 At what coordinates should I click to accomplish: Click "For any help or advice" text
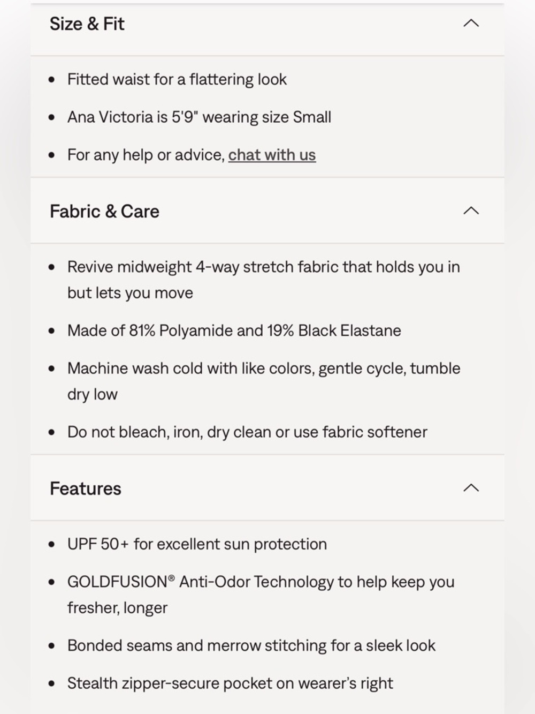146,155
